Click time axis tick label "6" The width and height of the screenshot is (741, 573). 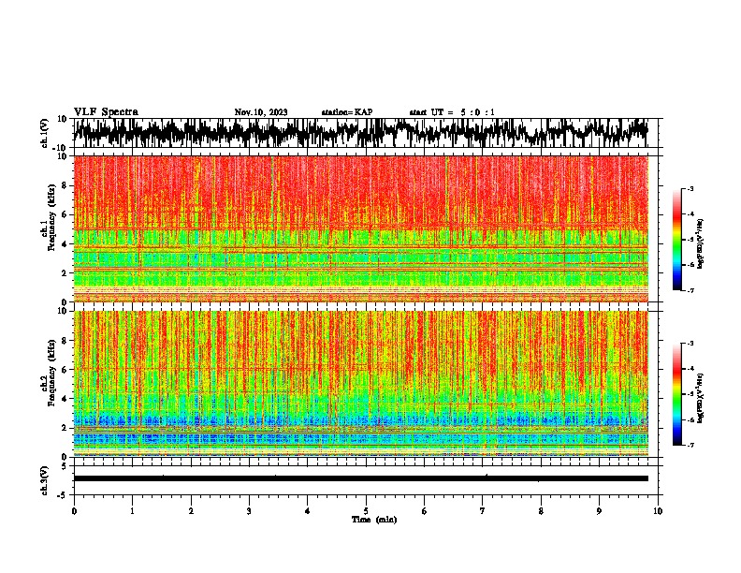425,511
